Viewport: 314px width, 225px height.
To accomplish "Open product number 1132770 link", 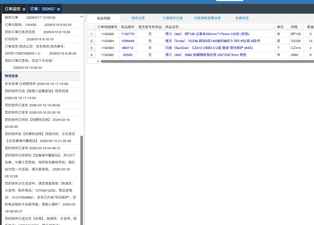I will click(128, 34).
